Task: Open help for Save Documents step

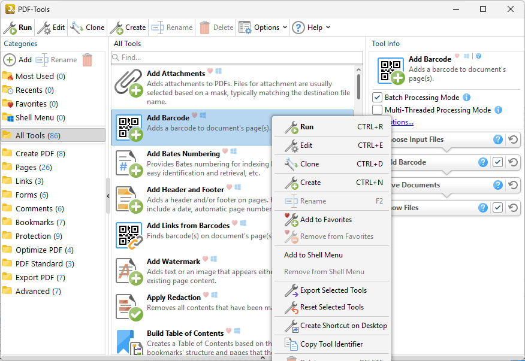Action: (498, 185)
